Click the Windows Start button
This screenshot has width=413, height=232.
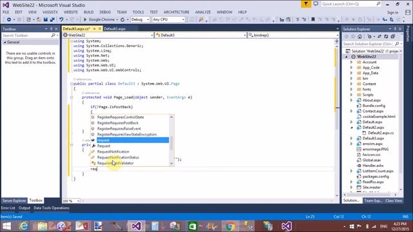pos(6,226)
